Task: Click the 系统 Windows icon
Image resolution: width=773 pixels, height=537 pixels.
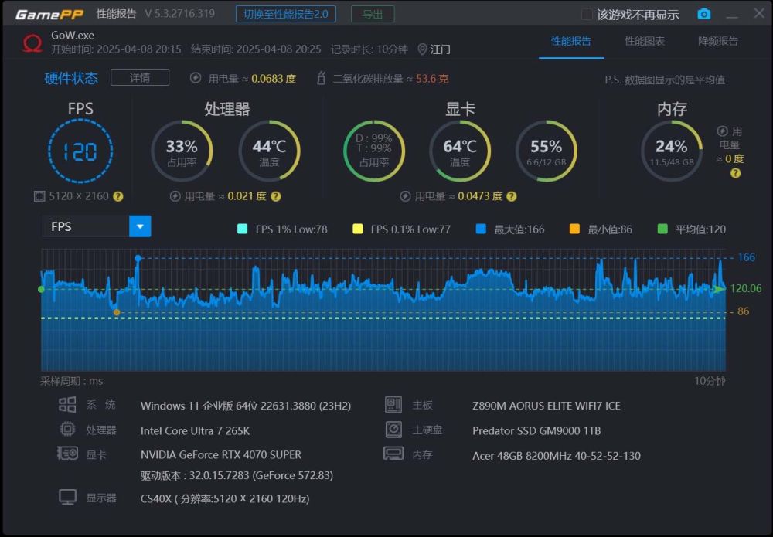Action: click(67, 405)
